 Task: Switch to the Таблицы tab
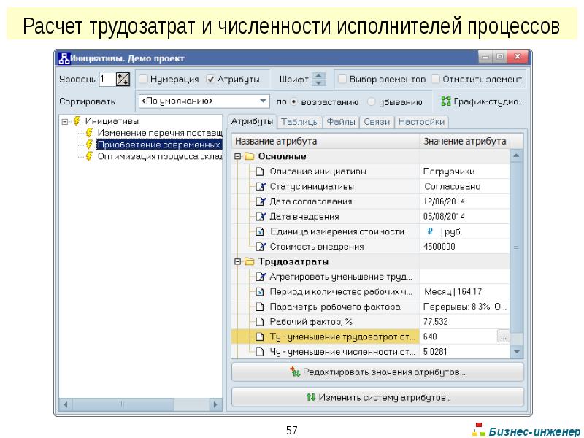pos(299,122)
